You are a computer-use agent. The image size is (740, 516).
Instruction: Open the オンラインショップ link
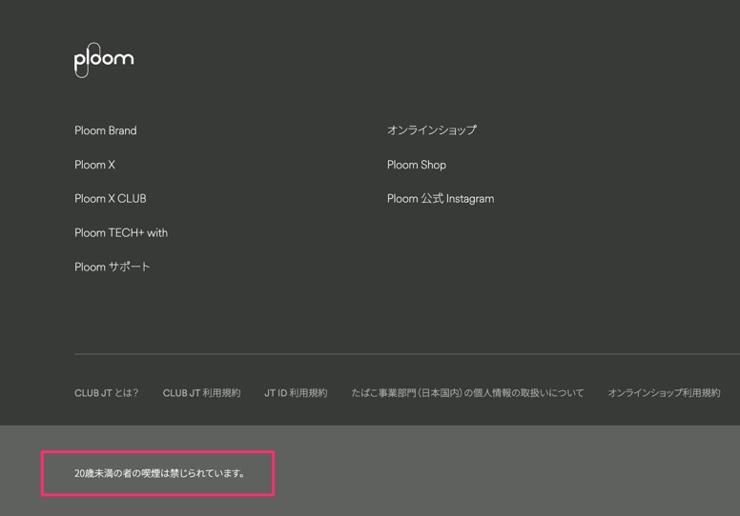click(x=432, y=130)
